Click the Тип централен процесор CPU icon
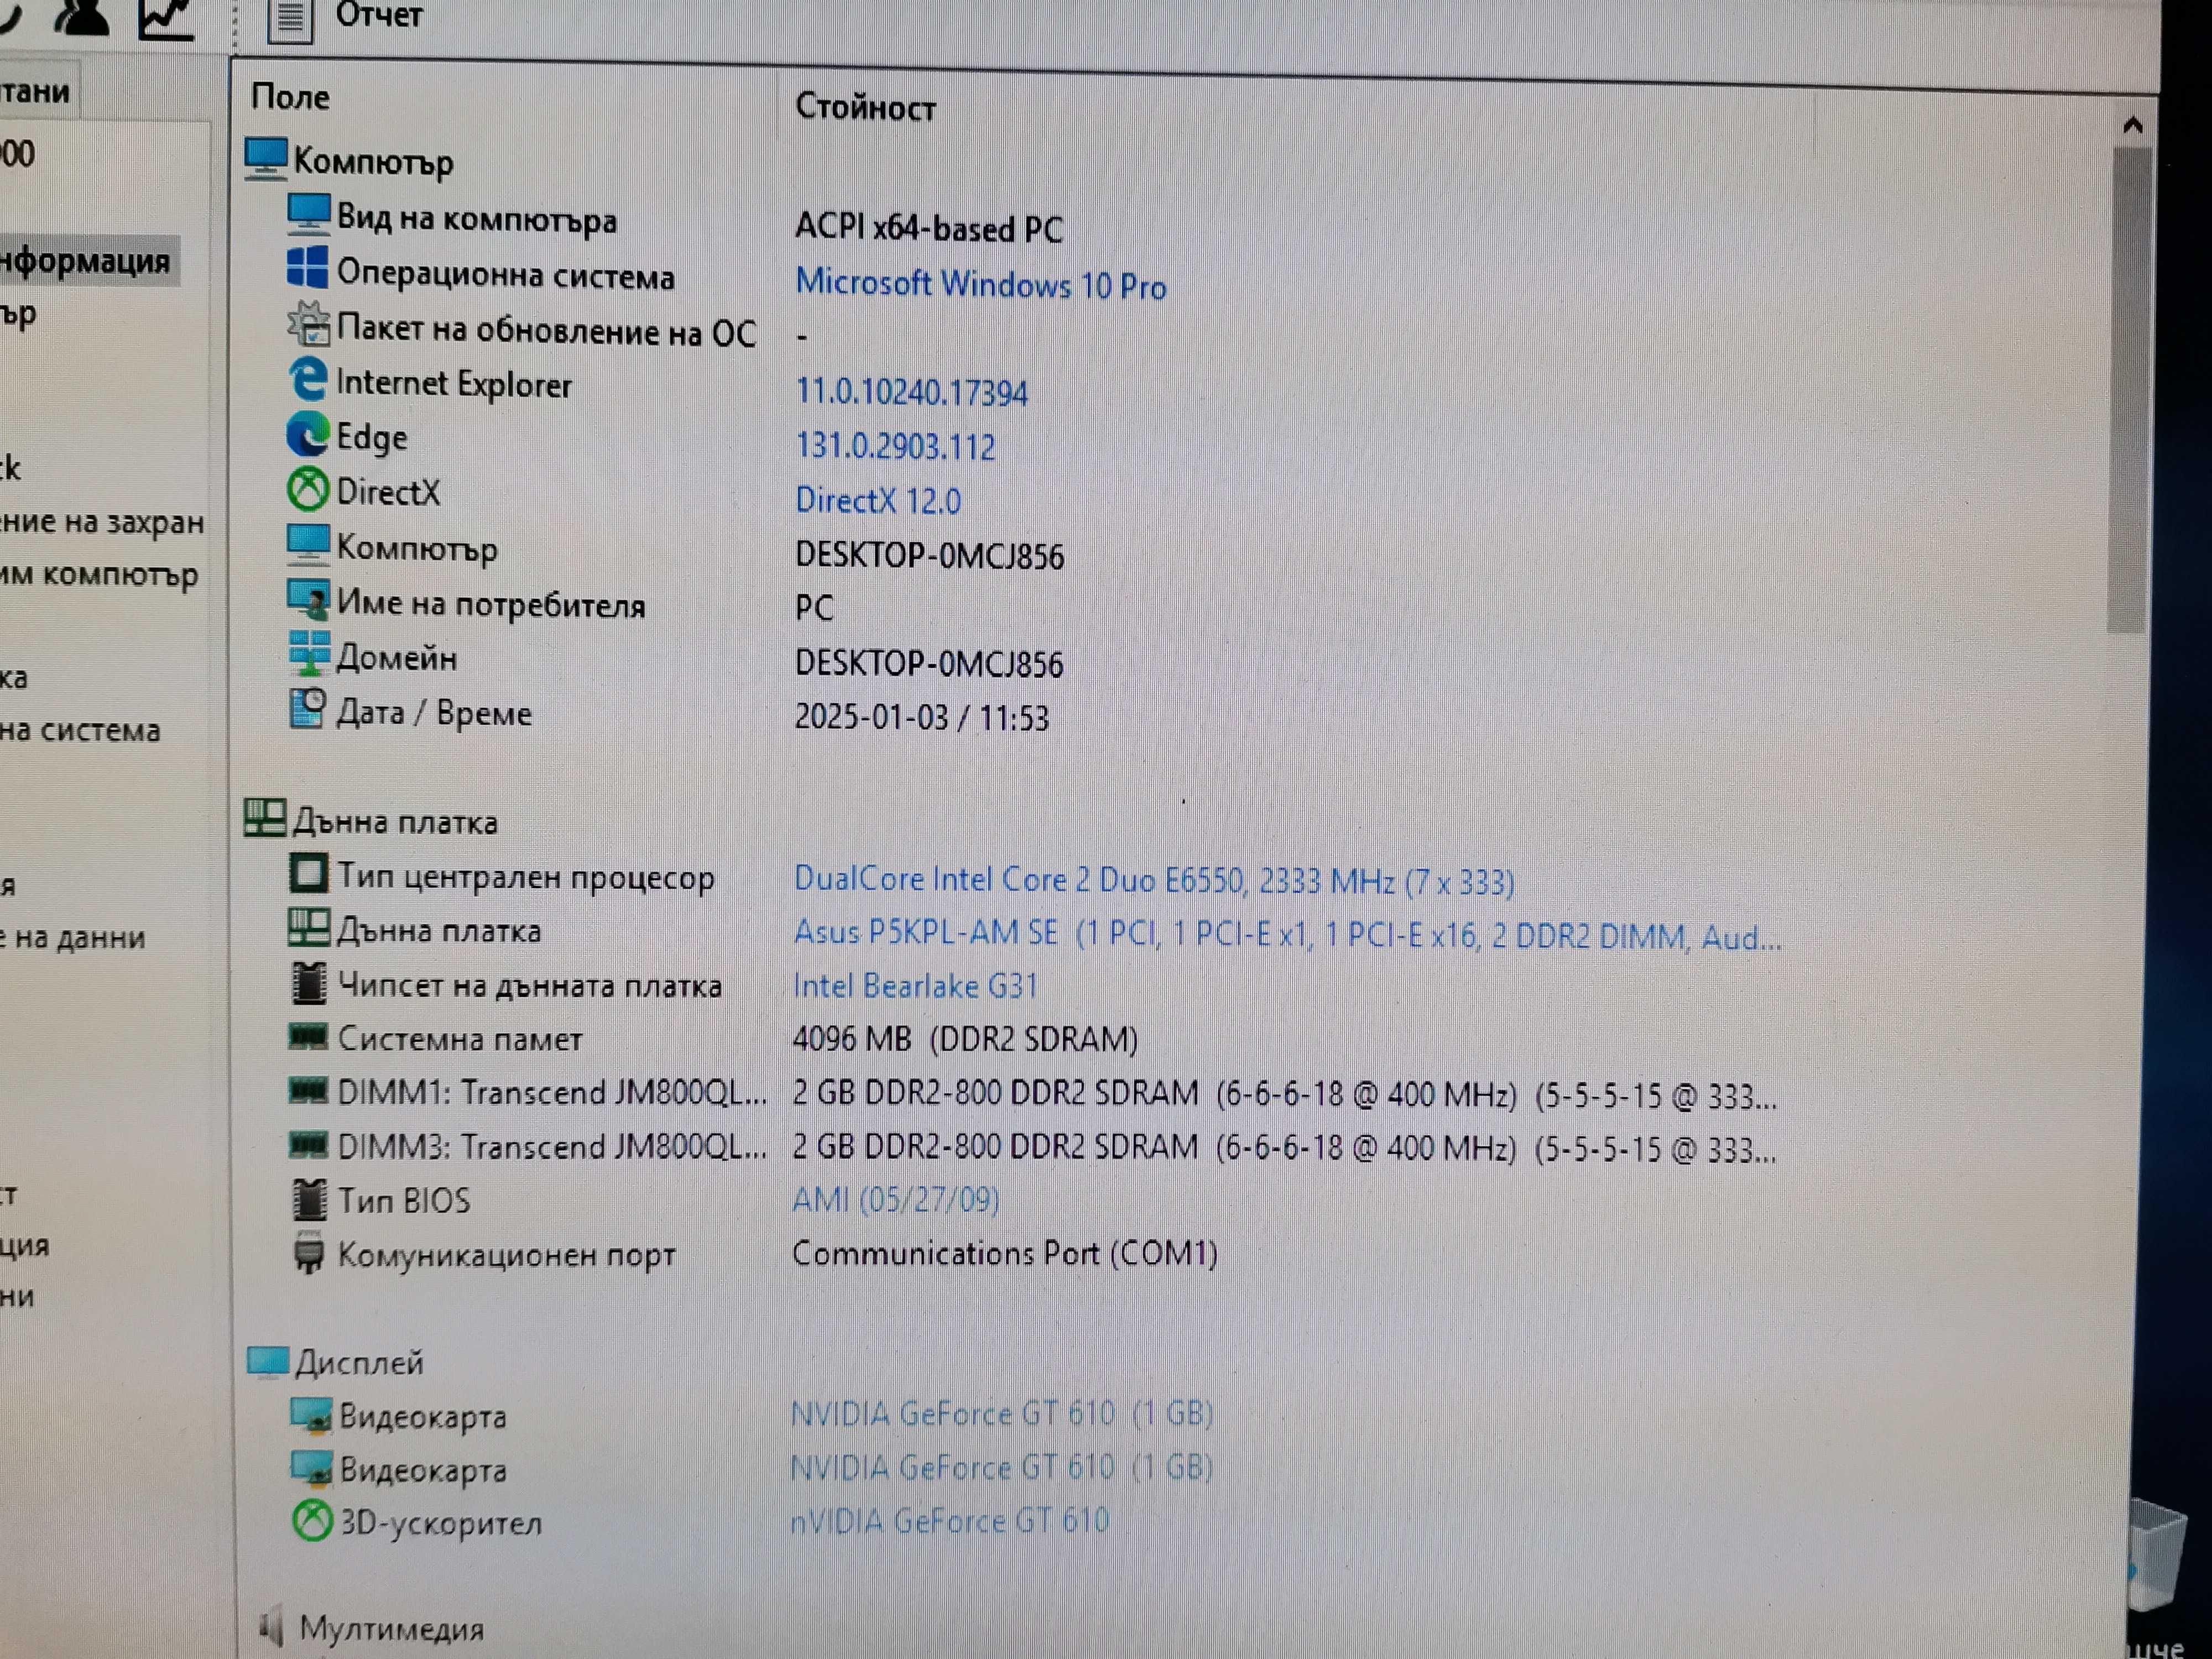This screenshot has height=1659, width=2212. 308,873
